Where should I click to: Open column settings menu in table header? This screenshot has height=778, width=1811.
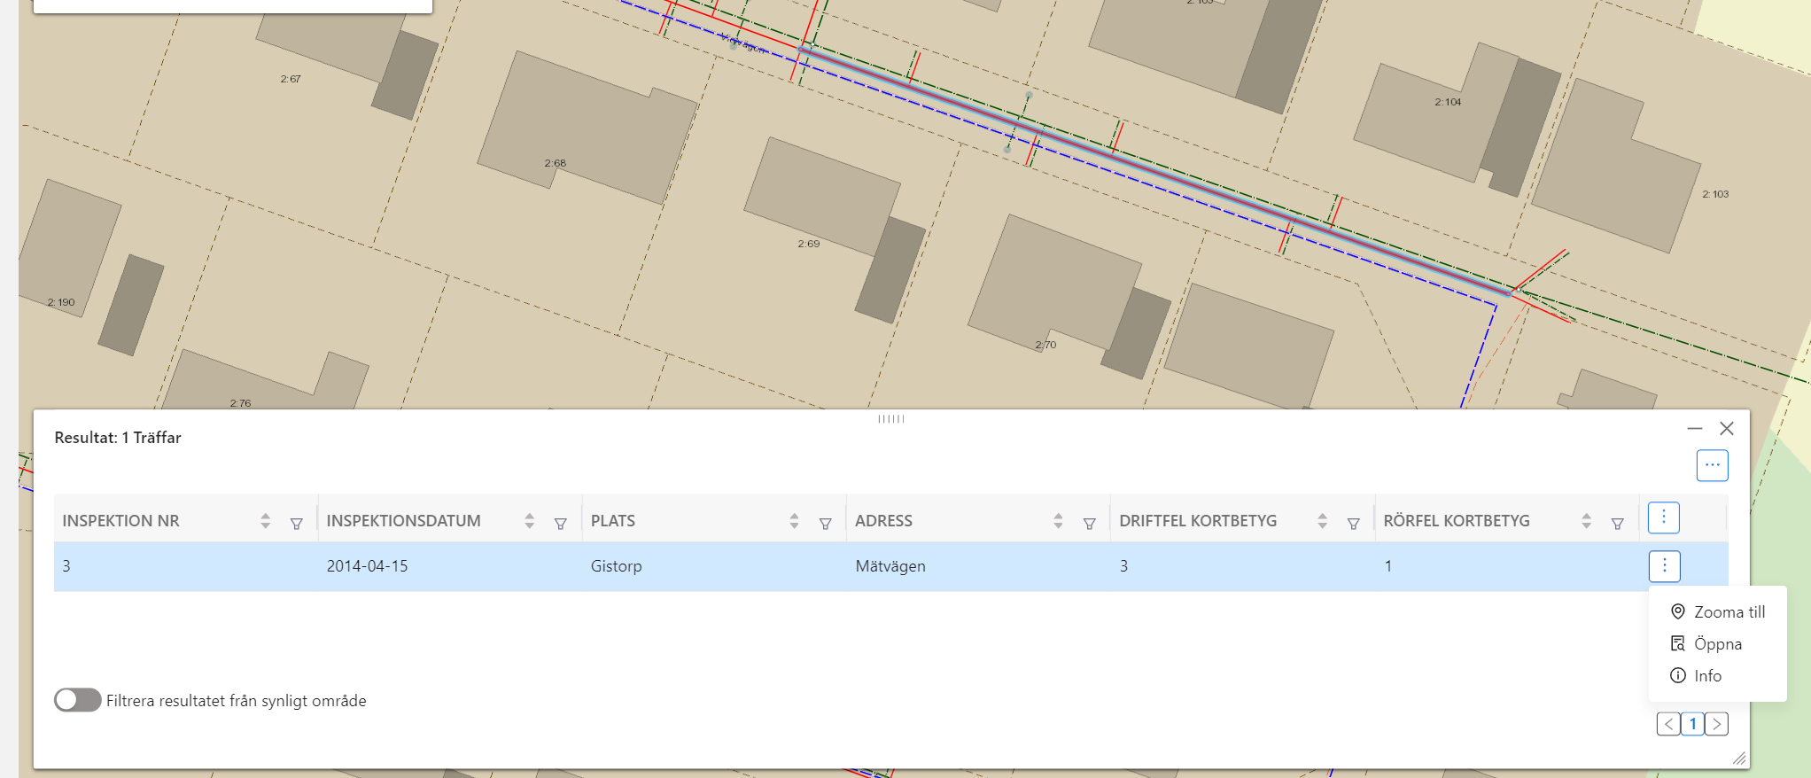coord(1663,517)
